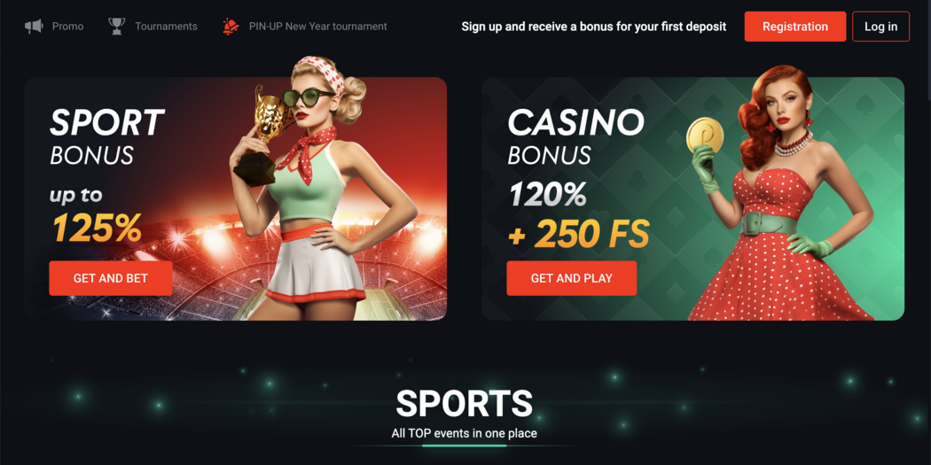Click the SPORT BONUS heading text
Screen dimensions: 931x465
click(x=107, y=137)
